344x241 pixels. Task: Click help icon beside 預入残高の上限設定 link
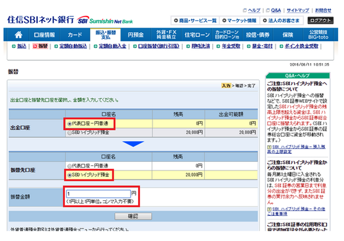pyautogui.click(x=269, y=147)
